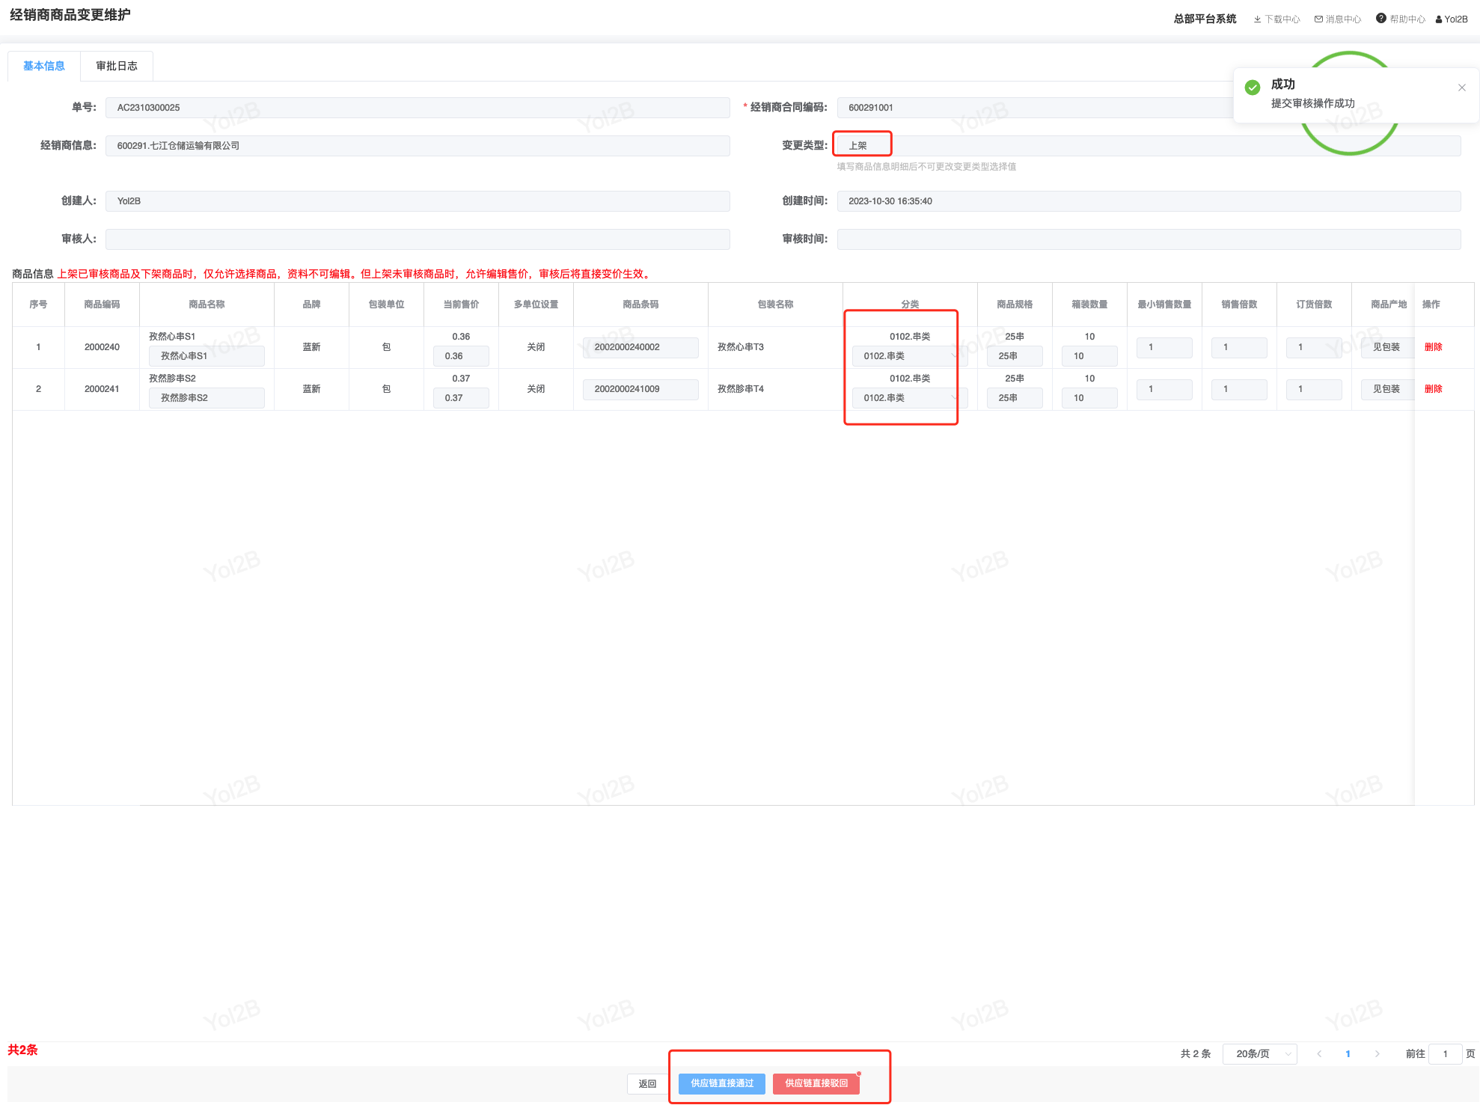
Task: Open 分类 dropdown for row 2
Action: tap(908, 398)
